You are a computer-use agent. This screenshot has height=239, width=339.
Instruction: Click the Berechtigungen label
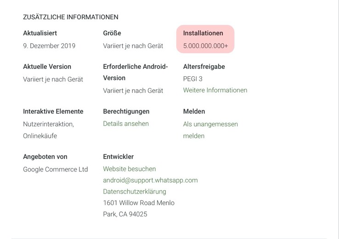pyautogui.click(x=126, y=111)
